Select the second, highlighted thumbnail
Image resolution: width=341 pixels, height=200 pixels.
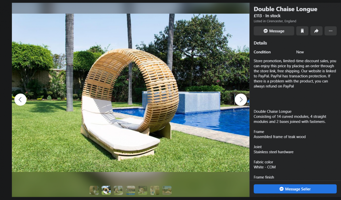click(106, 190)
